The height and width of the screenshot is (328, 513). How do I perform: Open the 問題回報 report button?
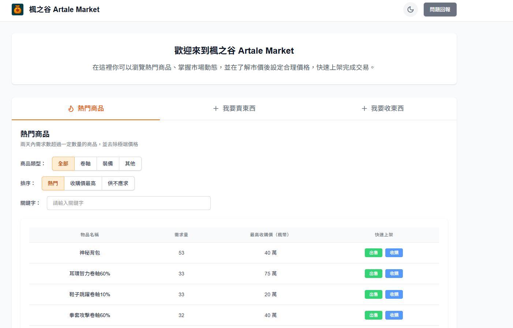(x=440, y=9)
